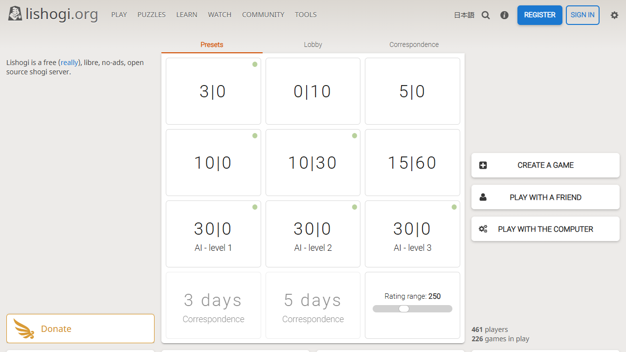Click the gears icon on Play with the Computer
Viewport: 626px width, 352px height.
pos(483,229)
